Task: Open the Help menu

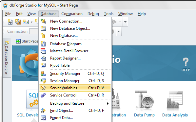Action: click(142, 14)
